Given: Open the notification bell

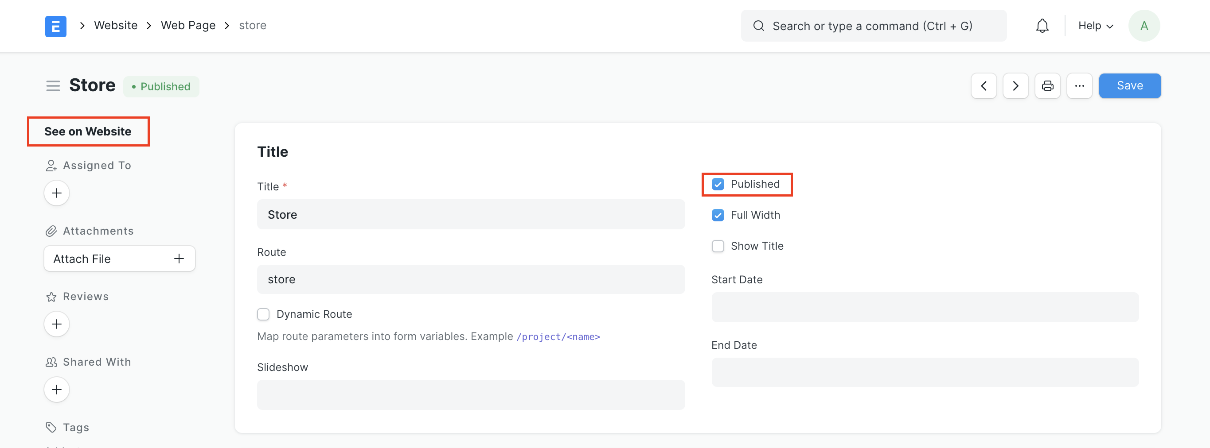Looking at the screenshot, I should pos(1042,26).
